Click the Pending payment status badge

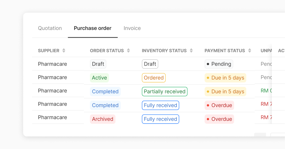(219, 64)
